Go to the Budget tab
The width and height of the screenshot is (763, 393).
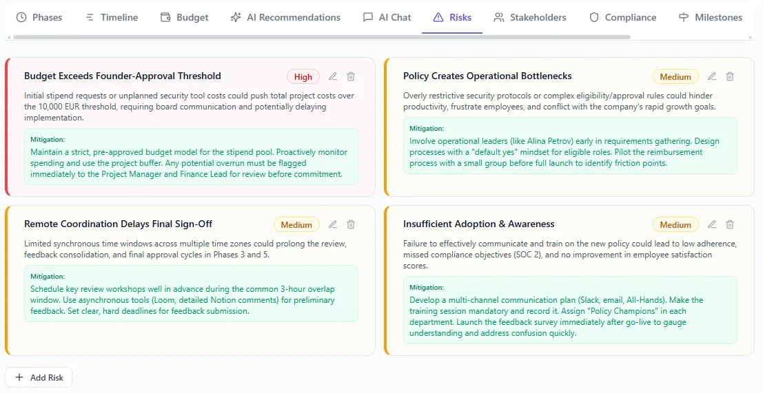[184, 17]
